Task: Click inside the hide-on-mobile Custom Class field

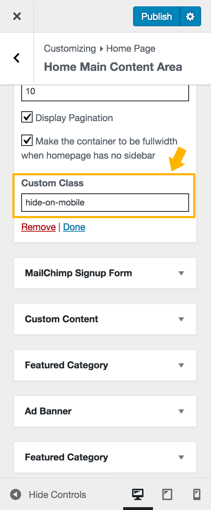Action: pyautogui.click(x=105, y=203)
